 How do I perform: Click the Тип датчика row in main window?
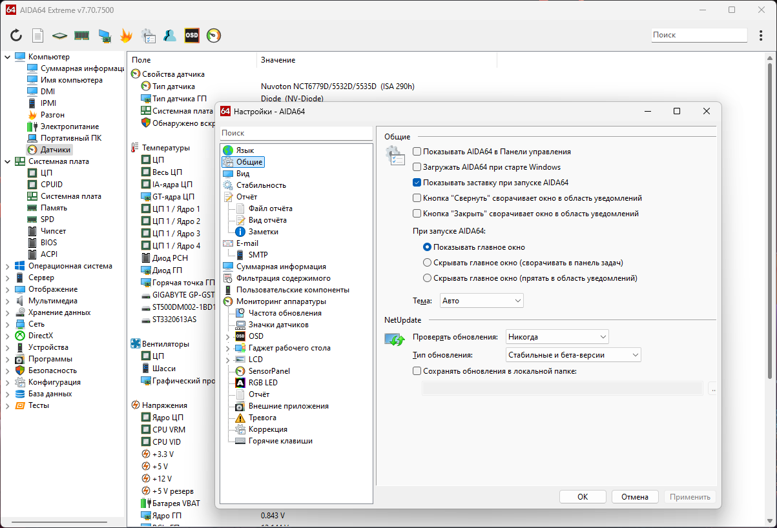pyautogui.click(x=173, y=86)
